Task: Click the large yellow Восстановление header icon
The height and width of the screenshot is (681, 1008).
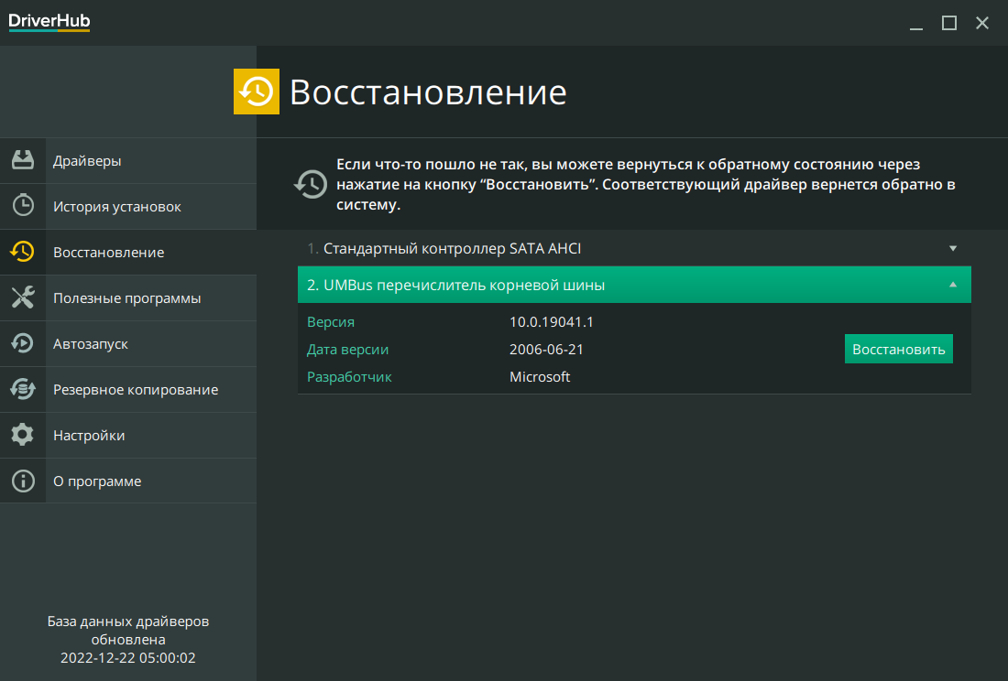Action: [257, 92]
